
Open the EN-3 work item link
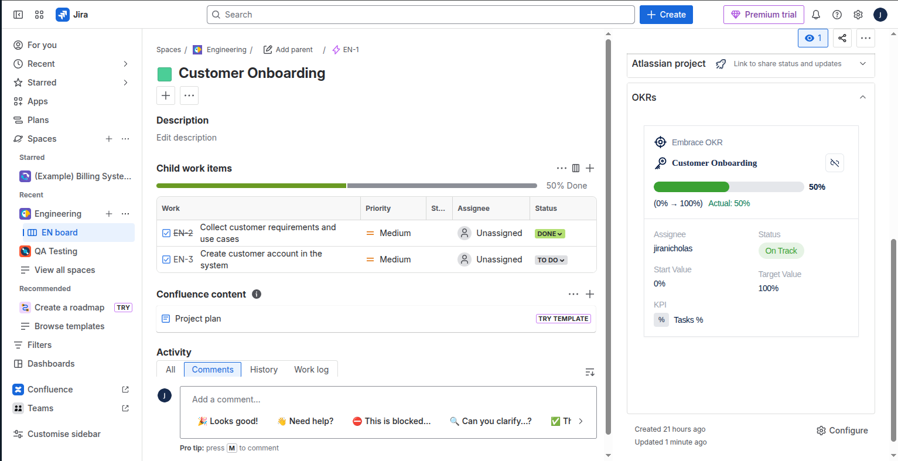tap(183, 259)
